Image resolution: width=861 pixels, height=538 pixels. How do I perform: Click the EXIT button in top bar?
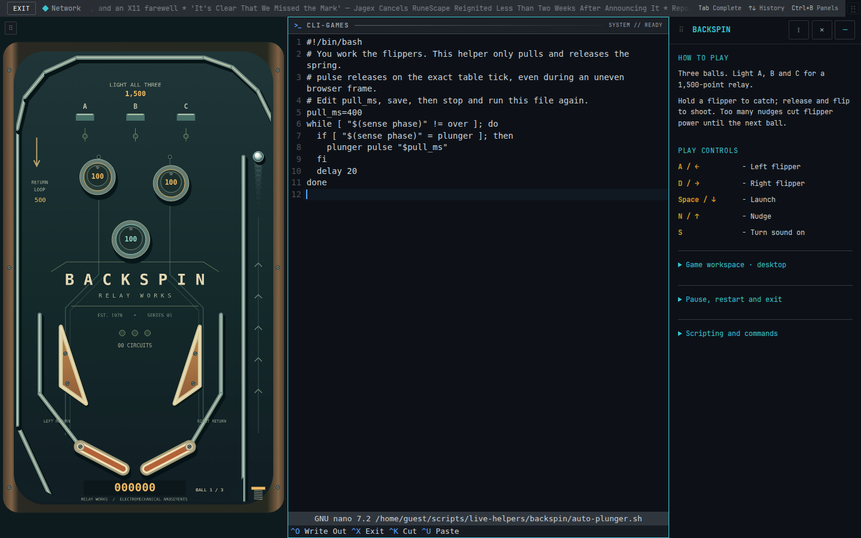point(22,8)
